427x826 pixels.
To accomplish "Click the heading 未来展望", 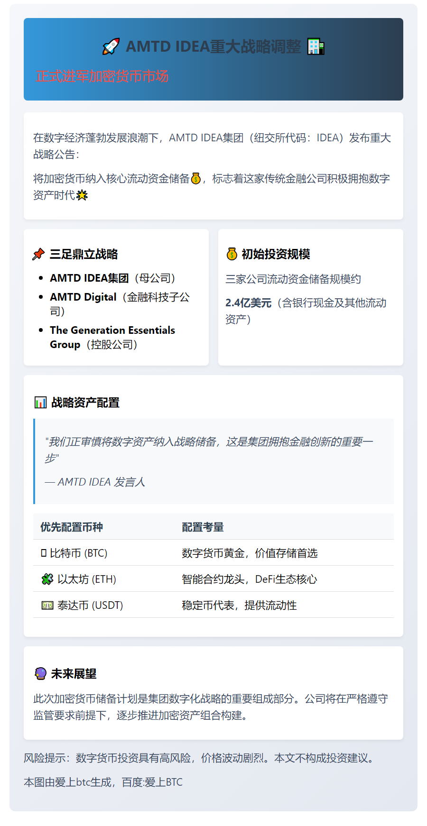I will [x=74, y=674].
